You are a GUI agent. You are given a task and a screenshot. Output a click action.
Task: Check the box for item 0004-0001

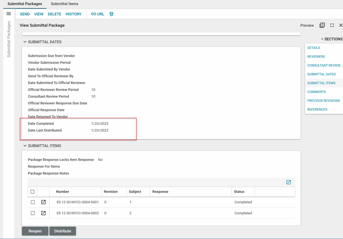point(33,202)
